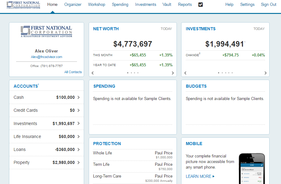281x184 pixels.
Task: Open the Accounts panel heading
Action: (26, 86)
